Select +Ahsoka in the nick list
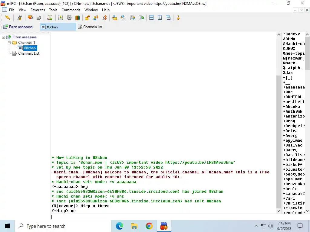 click(292, 107)
